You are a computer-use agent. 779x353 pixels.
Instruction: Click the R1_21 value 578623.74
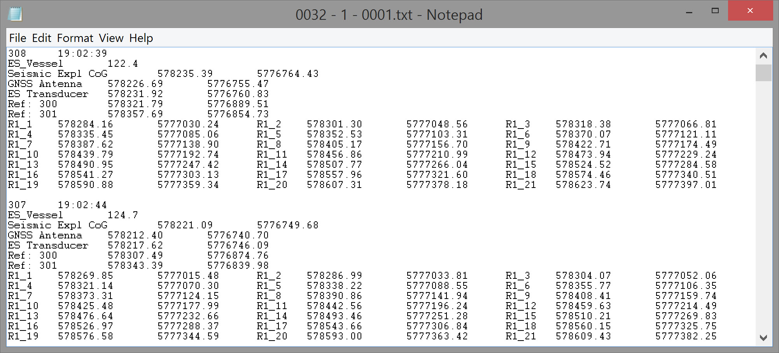[583, 184]
